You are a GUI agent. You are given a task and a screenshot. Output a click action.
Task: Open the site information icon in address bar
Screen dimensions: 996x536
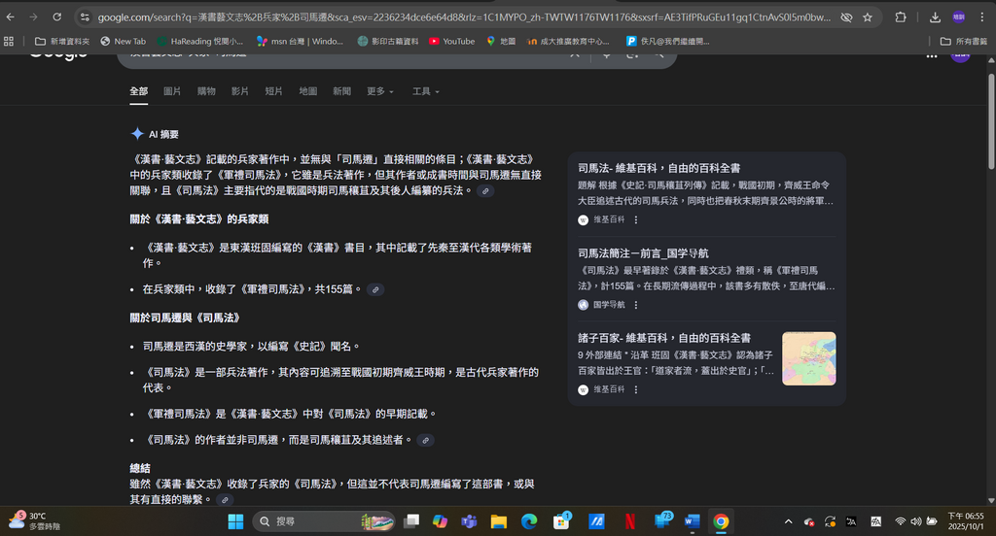pyautogui.click(x=85, y=17)
